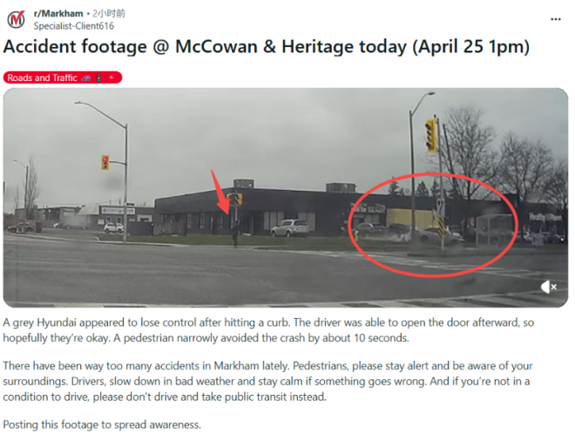Click the collision star emoji in flair
This screenshot has height=434, width=575.
tap(112, 78)
